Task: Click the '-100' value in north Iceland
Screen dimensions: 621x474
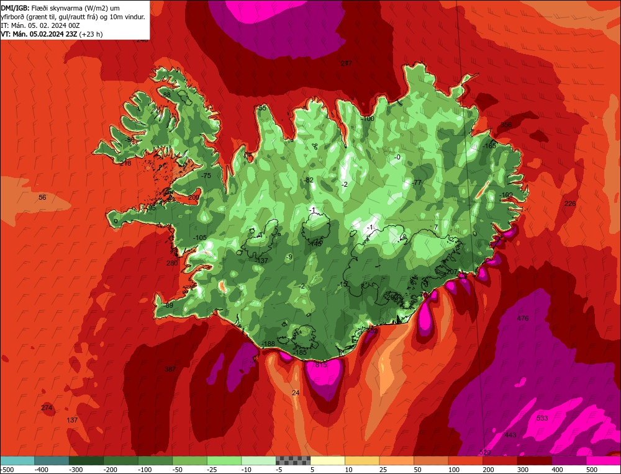Action: [x=368, y=118]
